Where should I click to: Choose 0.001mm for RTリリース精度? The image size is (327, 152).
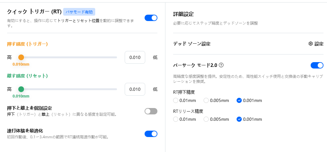(239, 119)
